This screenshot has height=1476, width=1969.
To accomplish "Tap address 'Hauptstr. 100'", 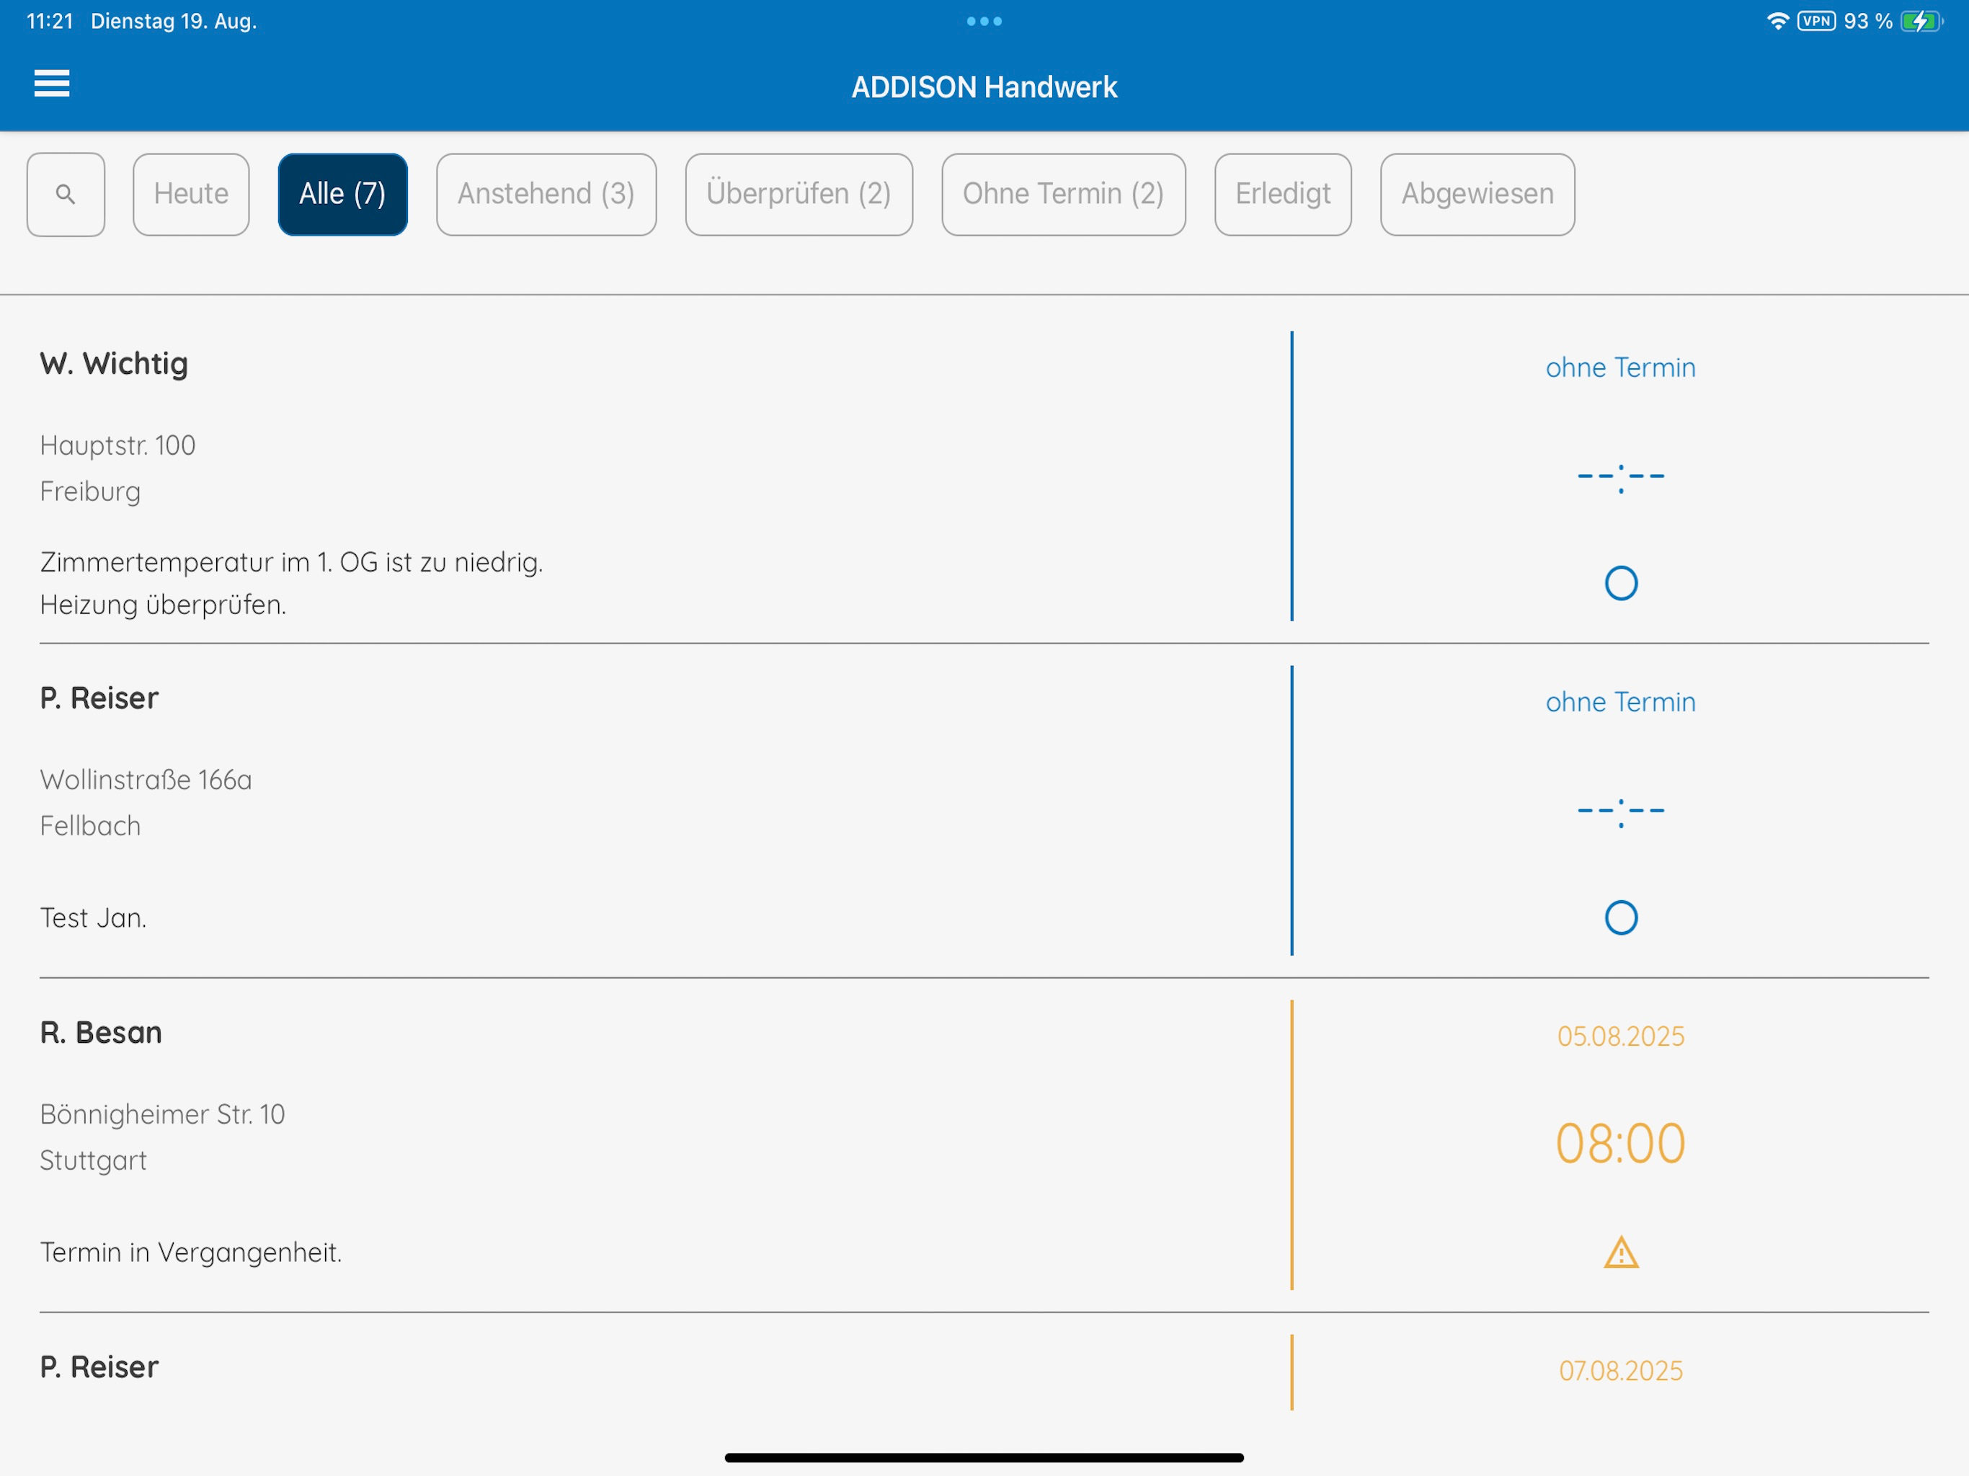I will [117, 445].
